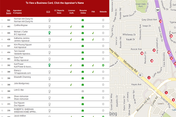Sort by the Exp. Score column header

[x=9, y=12]
